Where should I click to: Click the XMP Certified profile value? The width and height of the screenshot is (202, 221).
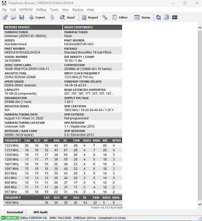[89, 110]
